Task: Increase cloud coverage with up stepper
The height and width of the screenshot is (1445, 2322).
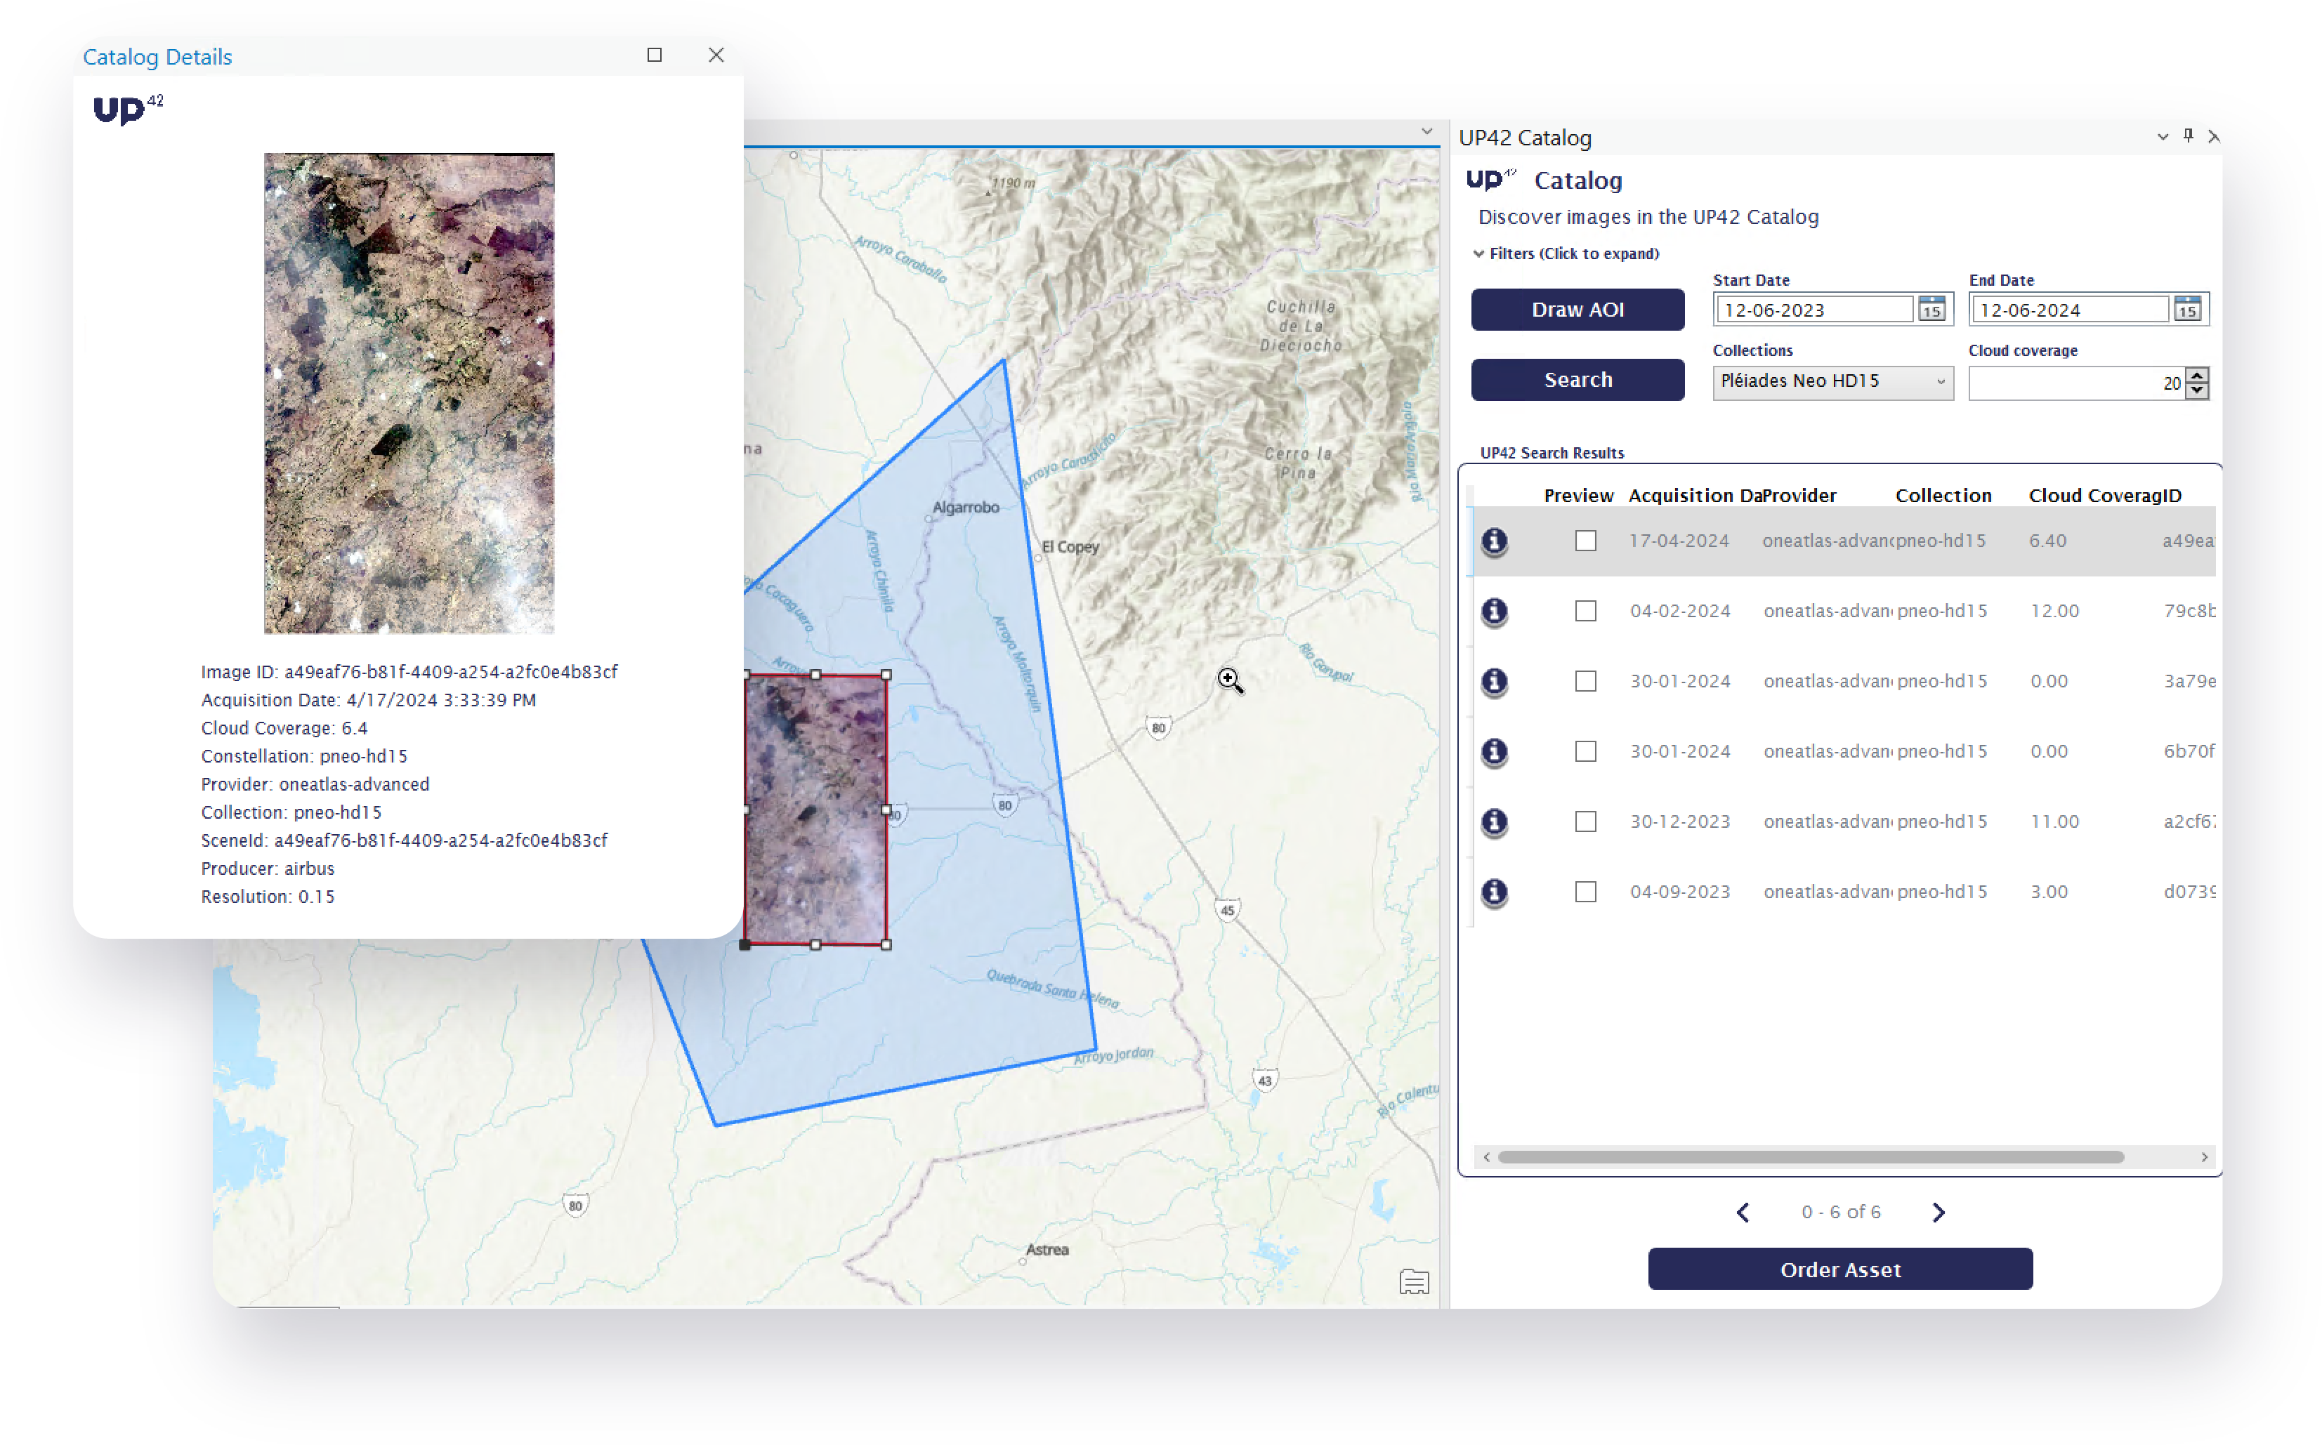Action: pyautogui.click(x=2197, y=376)
